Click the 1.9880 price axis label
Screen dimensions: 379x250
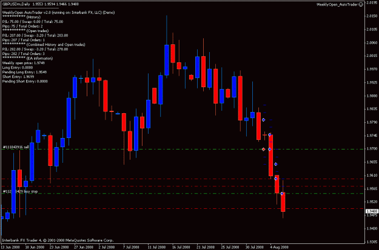pos(372,96)
